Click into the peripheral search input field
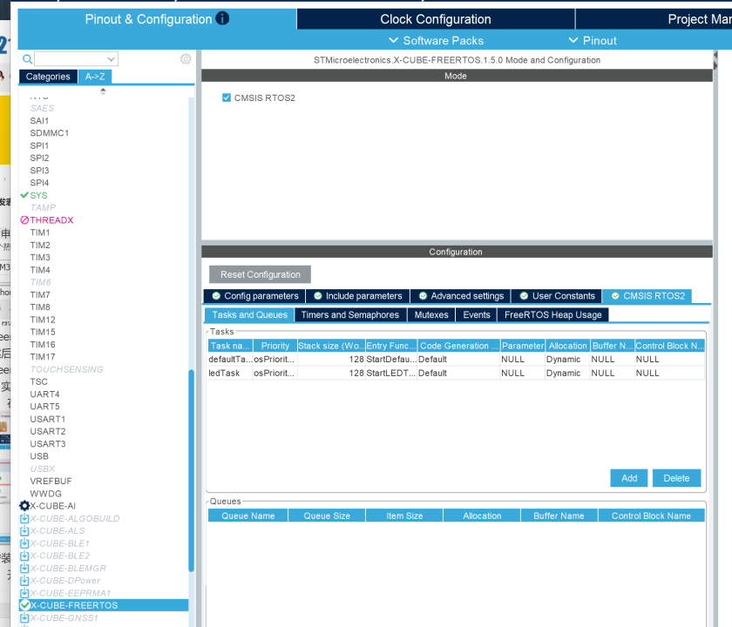Viewport: 732px width, 627px height. (x=70, y=59)
